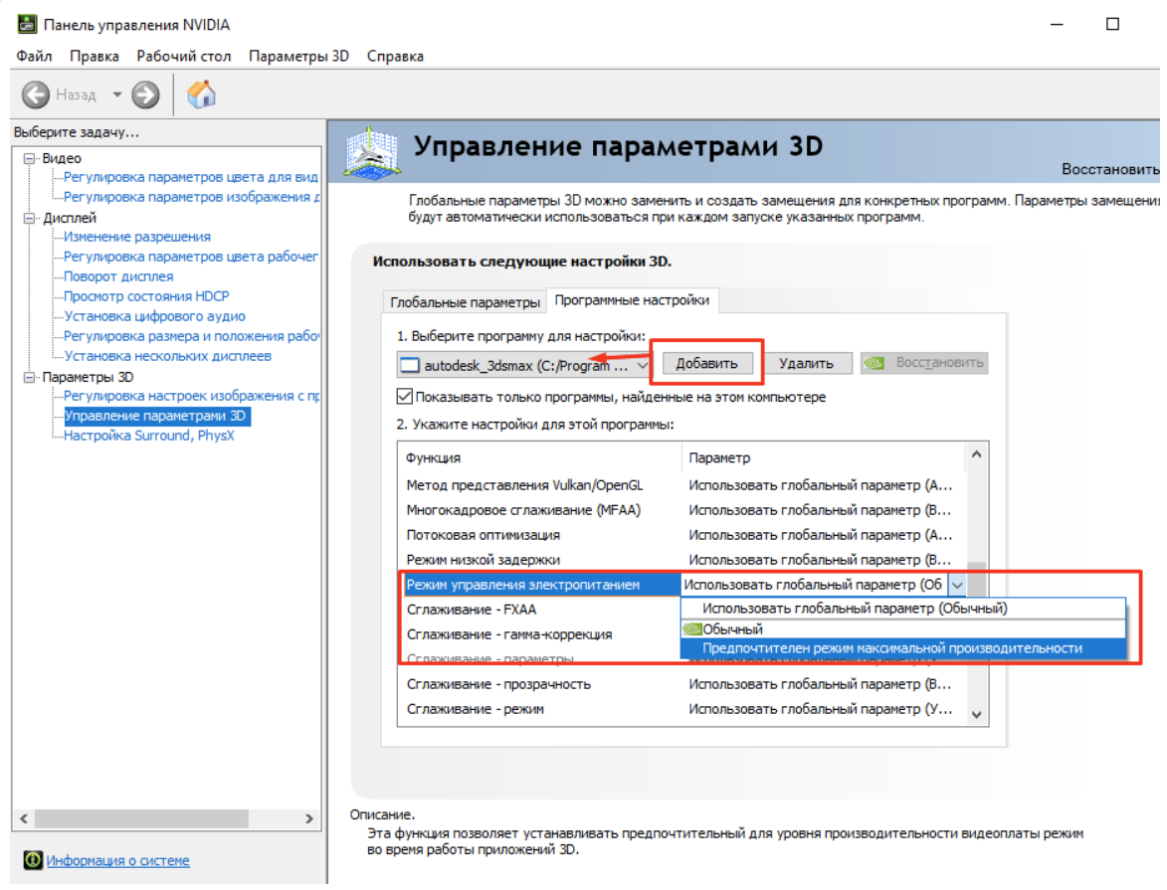Open Регулировка параметров цвета для видео
Viewport: 1167px width, 890px height.
(x=191, y=177)
